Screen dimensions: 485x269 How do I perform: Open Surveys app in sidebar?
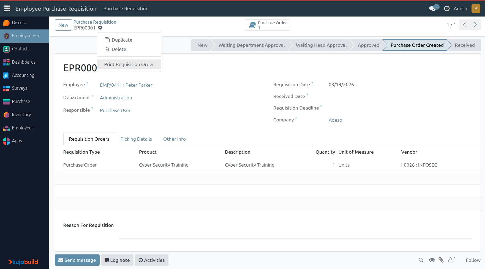click(x=24, y=88)
